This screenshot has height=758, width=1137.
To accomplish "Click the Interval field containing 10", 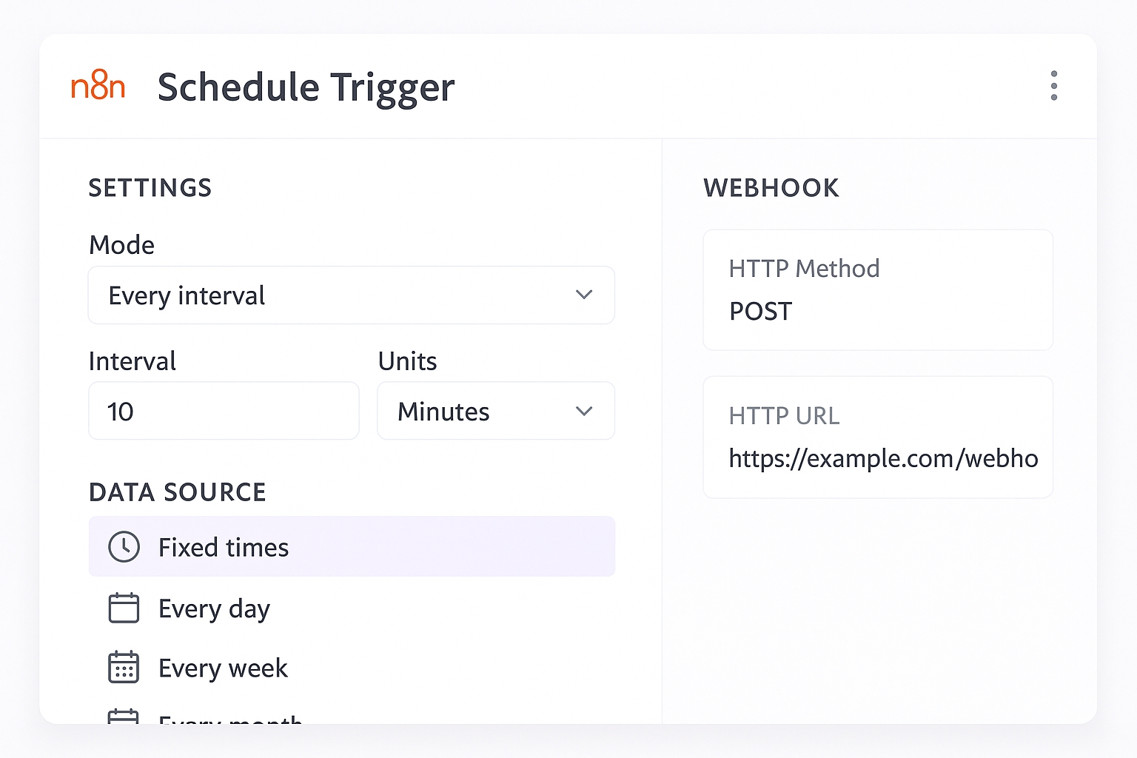I will click(224, 411).
